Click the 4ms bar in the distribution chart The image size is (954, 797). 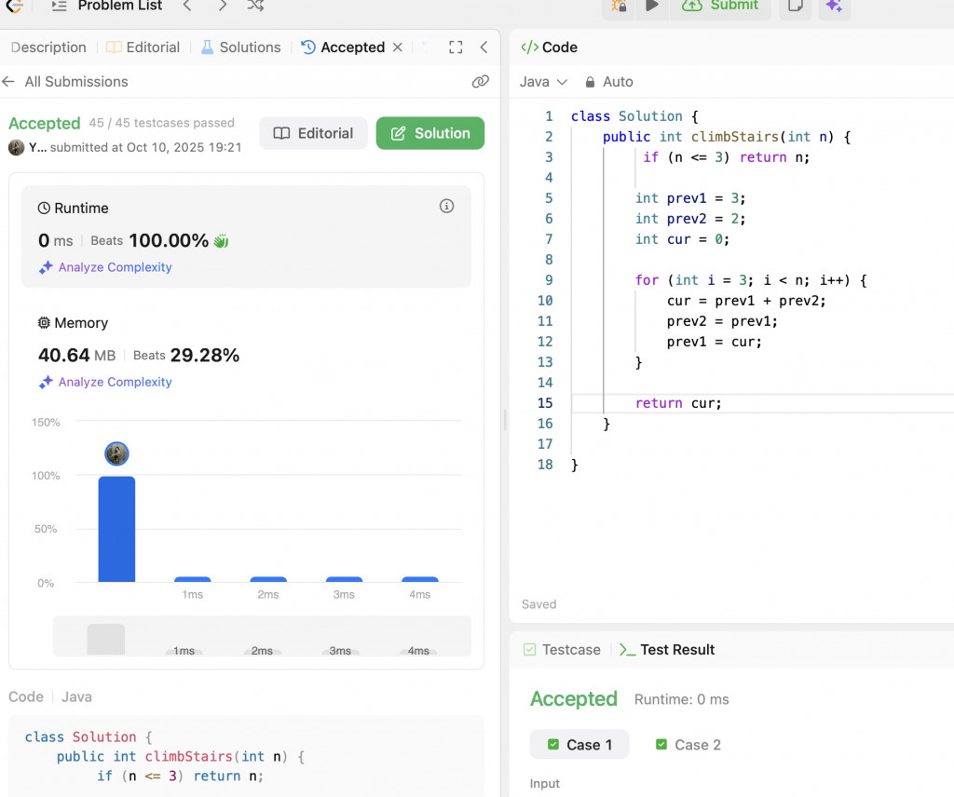coord(420,579)
